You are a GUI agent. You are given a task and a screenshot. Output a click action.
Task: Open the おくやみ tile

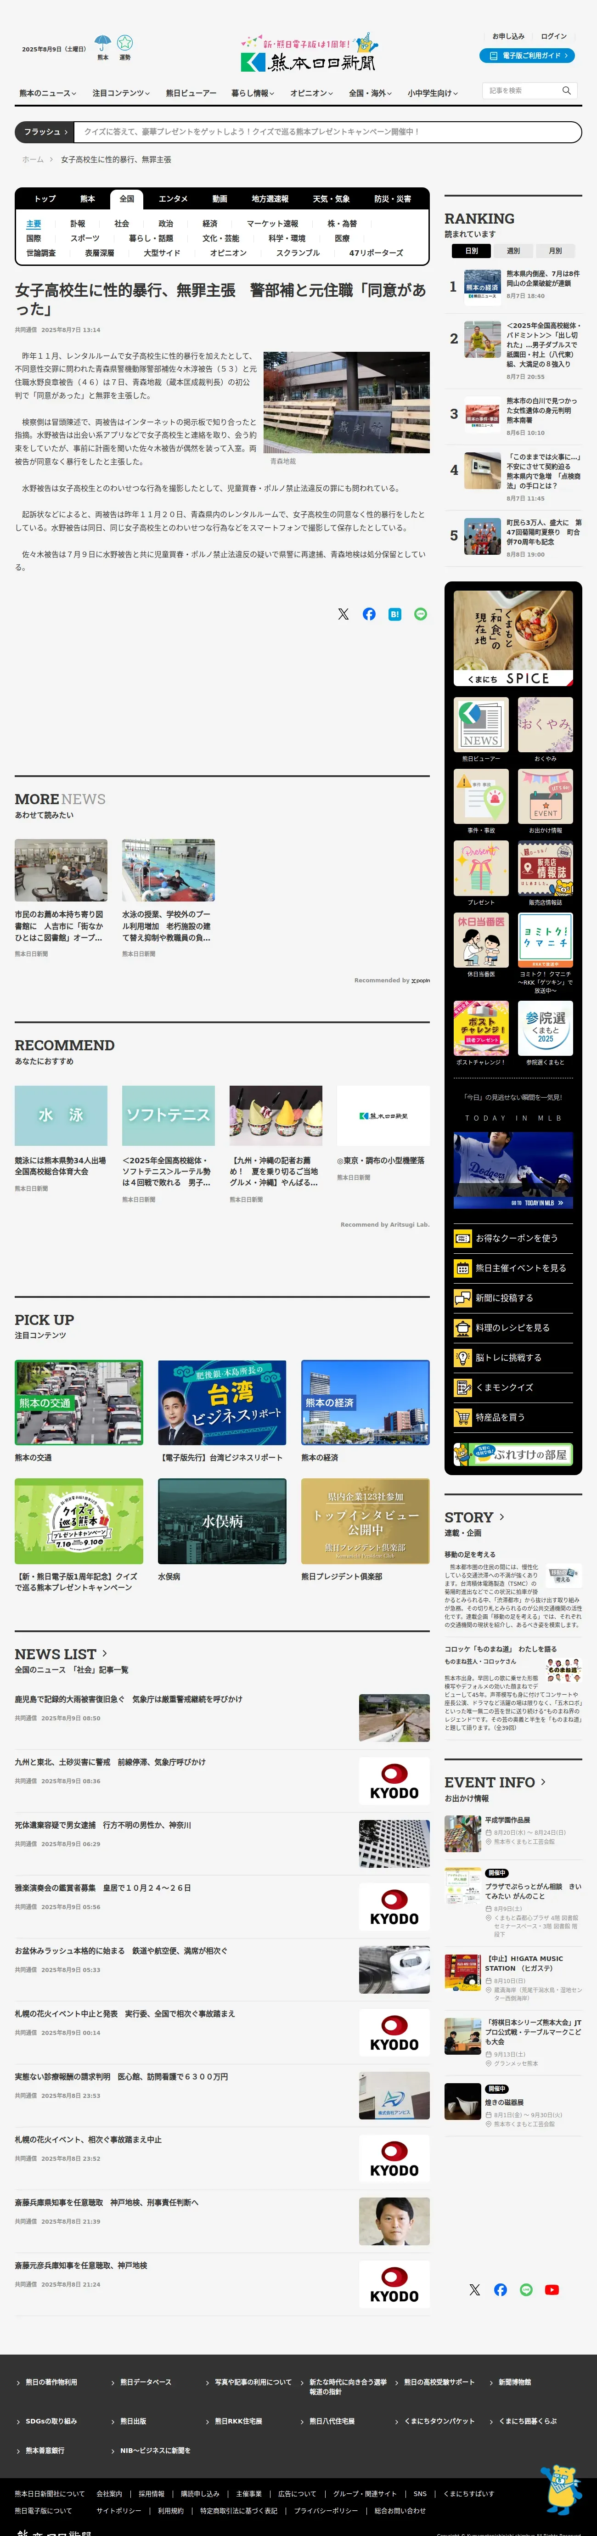pyautogui.click(x=546, y=726)
